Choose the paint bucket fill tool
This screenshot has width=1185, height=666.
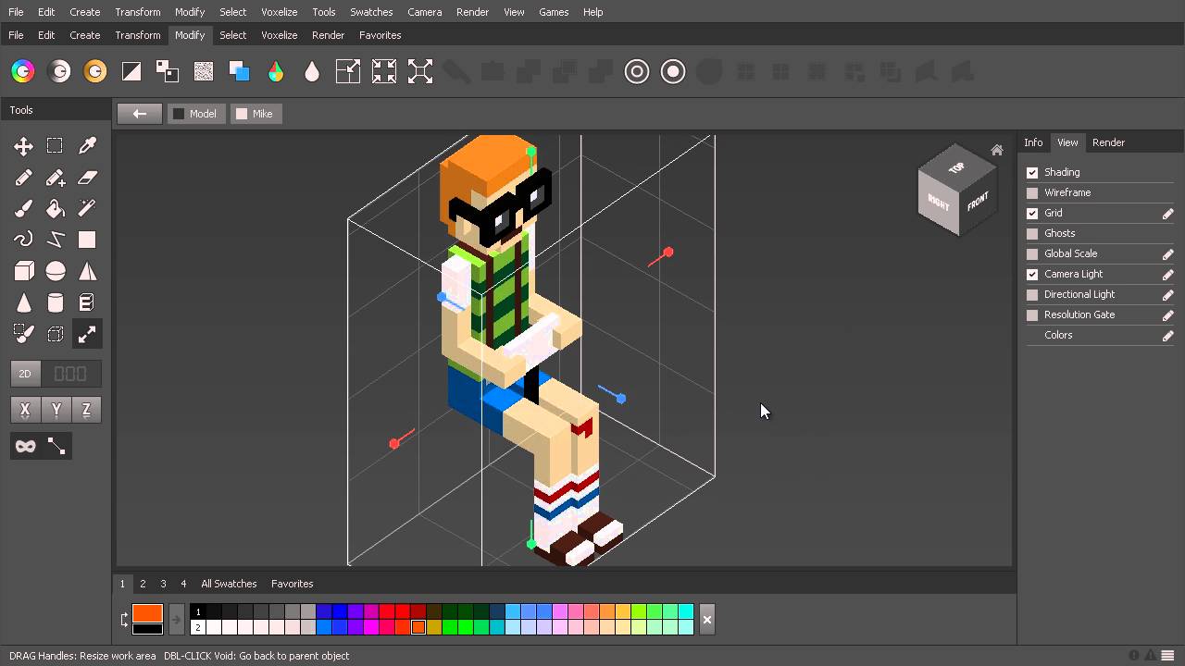tap(56, 209)
